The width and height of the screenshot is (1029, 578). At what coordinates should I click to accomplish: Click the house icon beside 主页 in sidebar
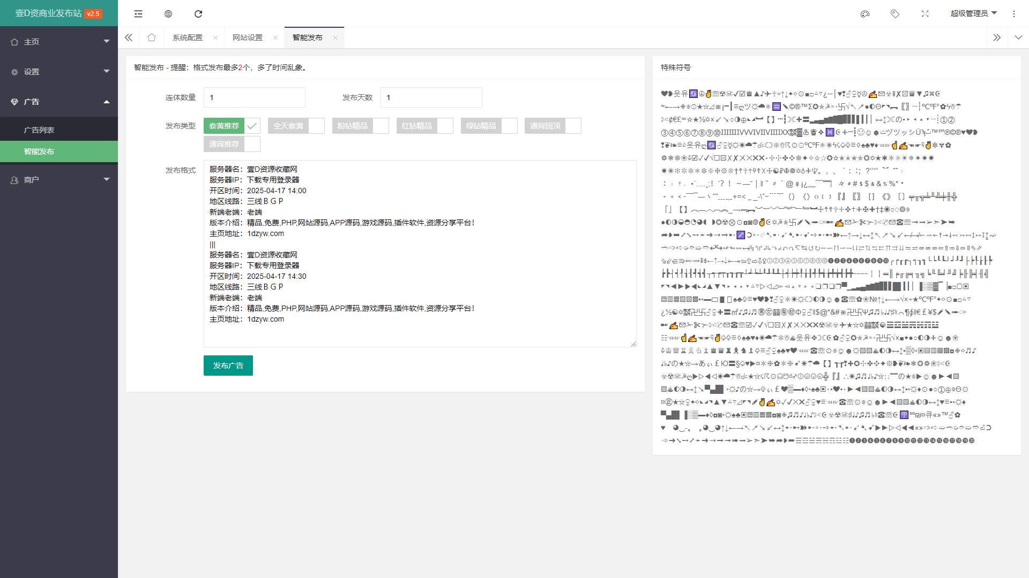coord(14,42)
